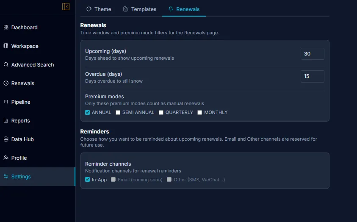Enable the SEMI ANNUAL premium mode
Screen dimensions: 357x222
tap(118, 112)
